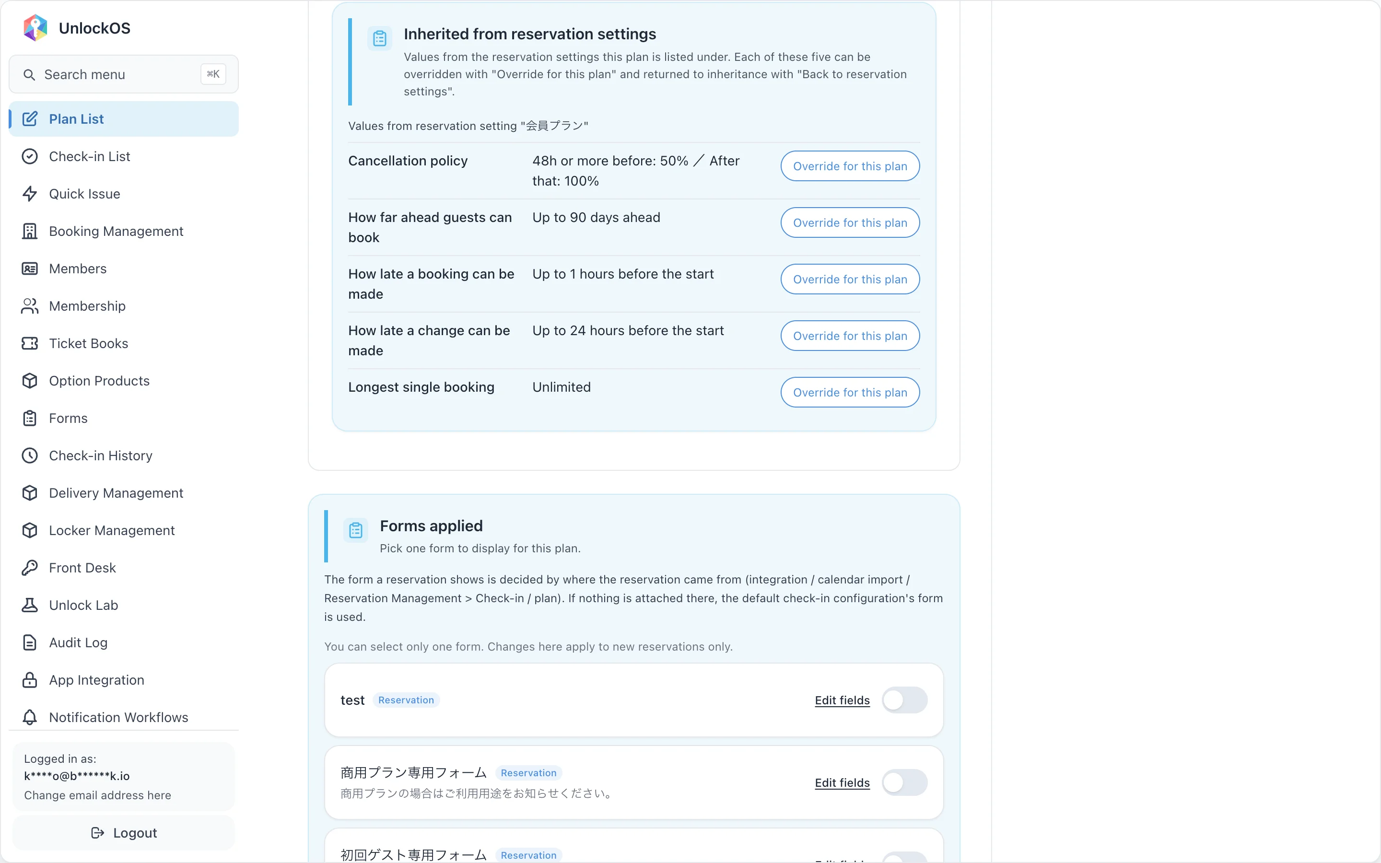Open Edit fields for 商用プラン専用フォーム
Image resolution: width=1381 pixels, height=863 pixels.
[843, 782]
